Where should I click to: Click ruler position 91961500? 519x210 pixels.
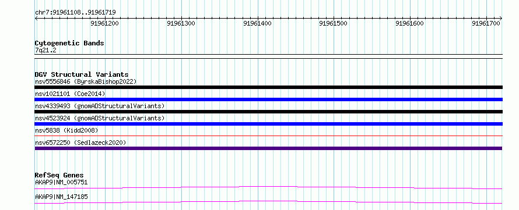click(334, 23)
